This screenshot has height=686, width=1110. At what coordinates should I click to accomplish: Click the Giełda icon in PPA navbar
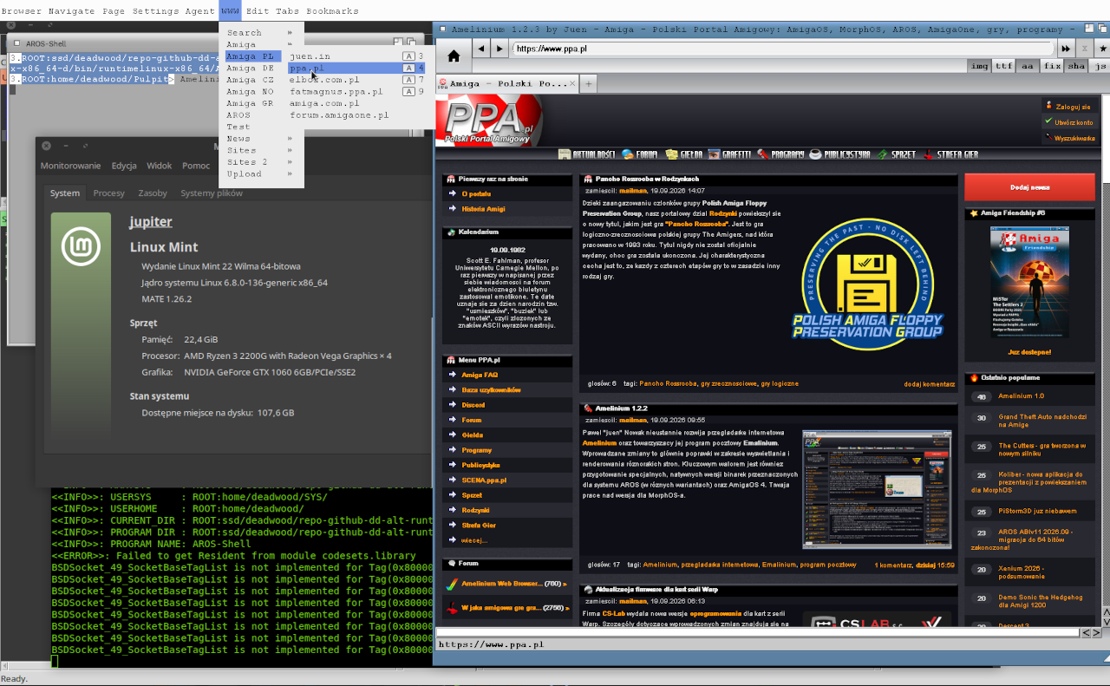tap(672, 154)
